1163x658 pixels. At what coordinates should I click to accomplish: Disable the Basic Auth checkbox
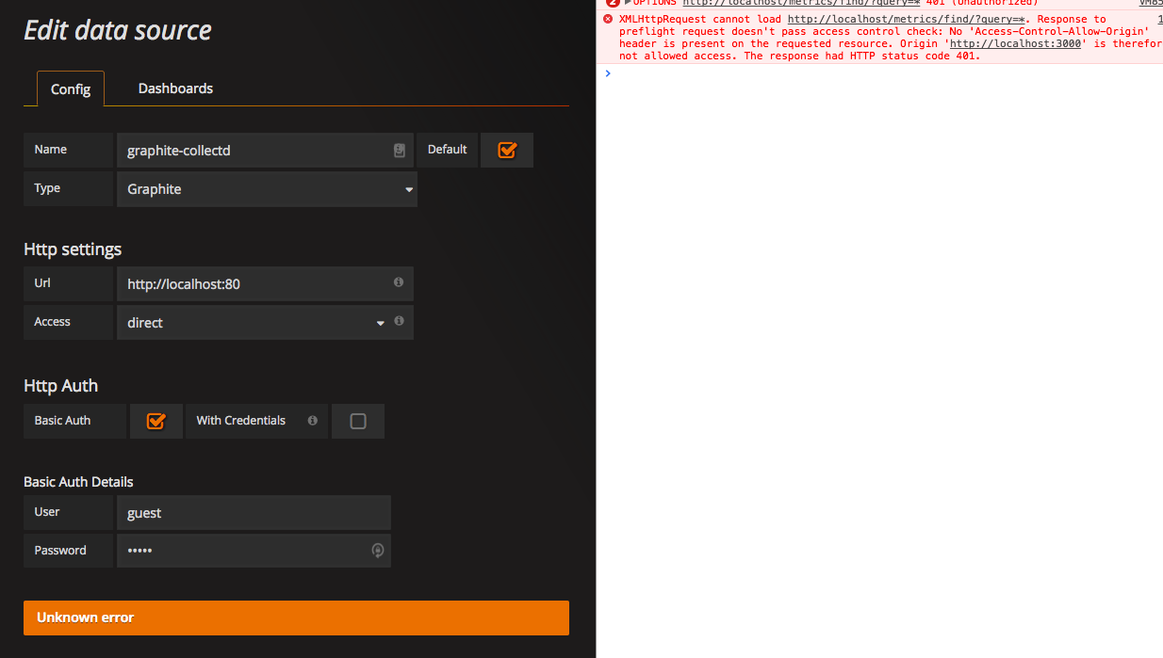point(156,421)
